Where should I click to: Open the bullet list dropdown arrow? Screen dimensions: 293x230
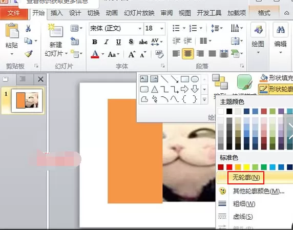[184, 28]
